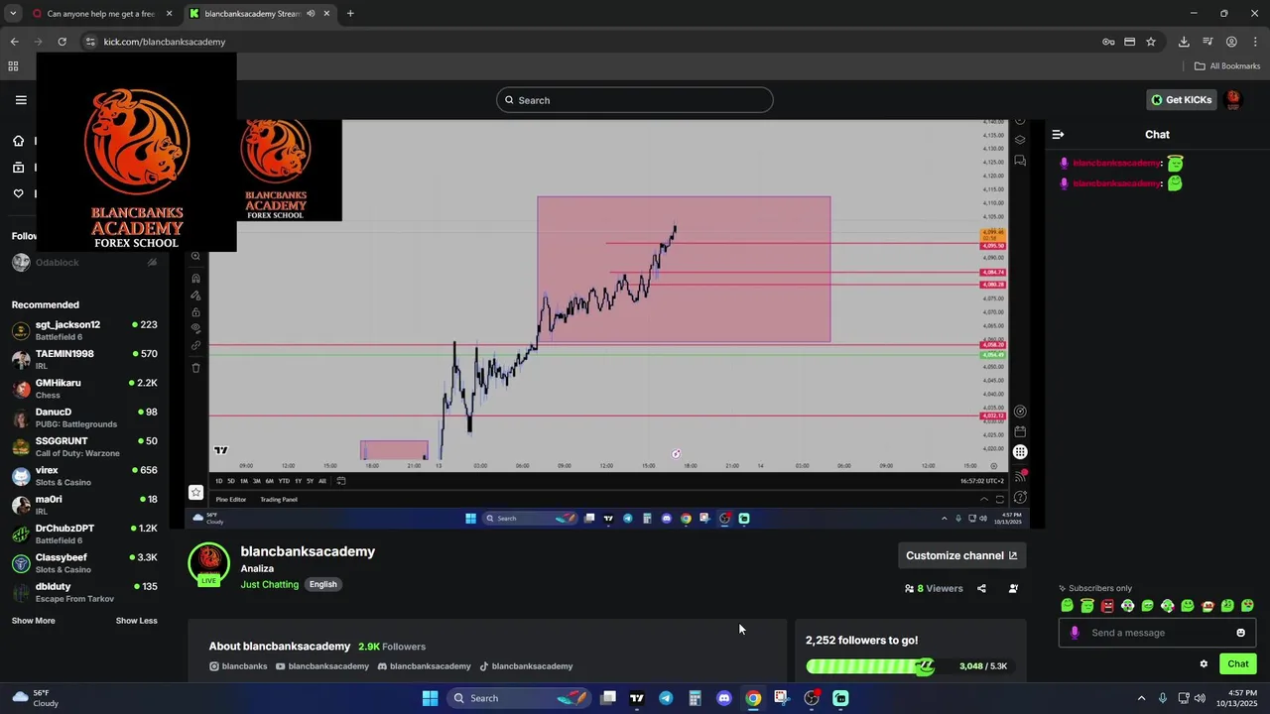Open OBS Studio from the Windows taskbar
This screenshot has width=1270, height=714.
coord(812,698)
